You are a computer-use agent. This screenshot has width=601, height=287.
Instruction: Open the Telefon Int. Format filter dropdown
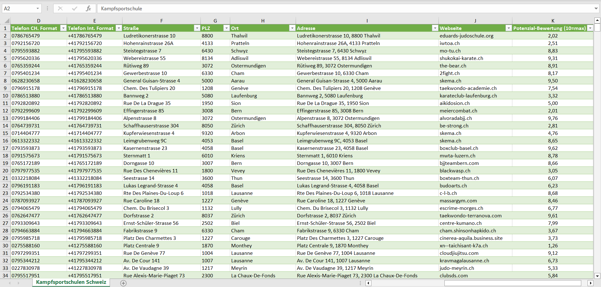tap(119, 28)
